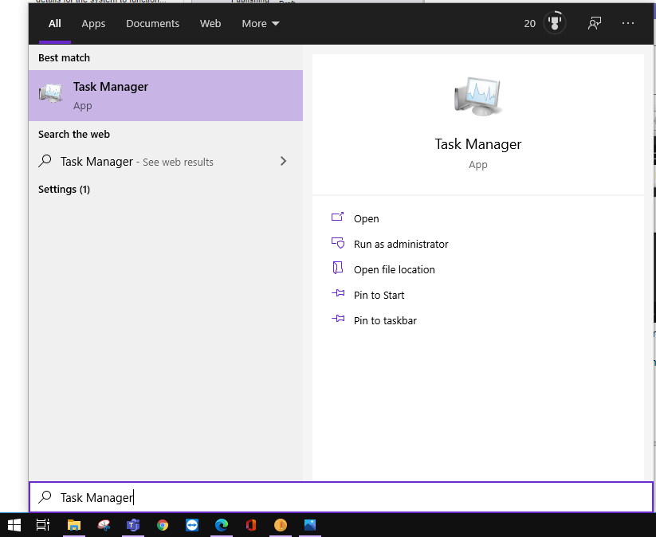This screenshot has width=656, height=537.
Task: Click the Pin to Start pin icon
Action: tap(338, 293)
